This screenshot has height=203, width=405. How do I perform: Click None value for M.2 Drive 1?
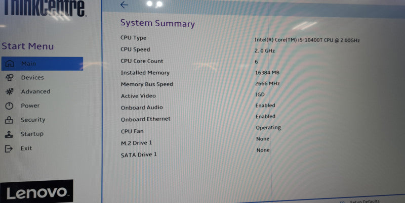pos(263,139)
